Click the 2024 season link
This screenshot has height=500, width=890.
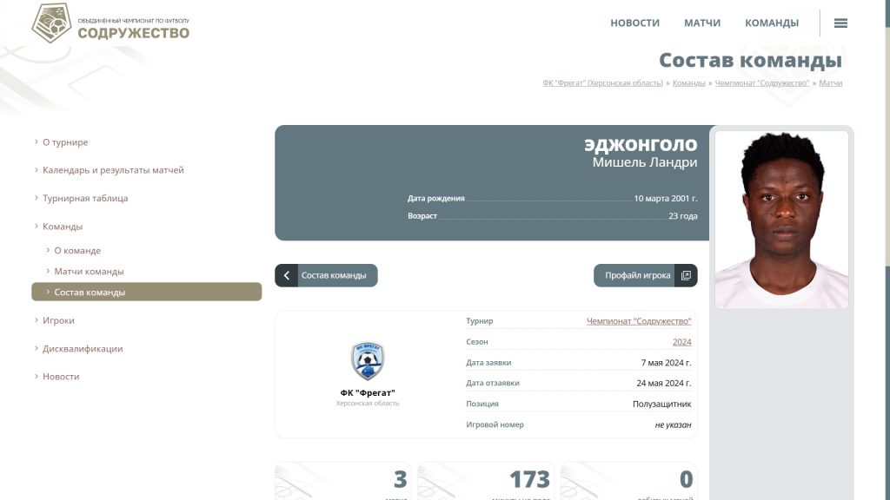(x=681, y=342)
